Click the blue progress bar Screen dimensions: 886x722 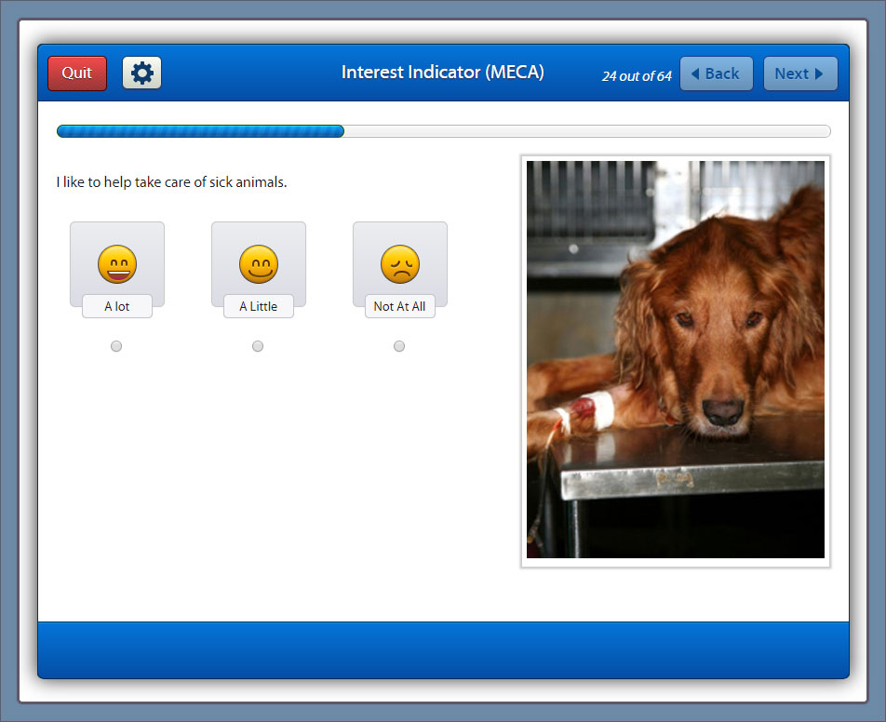coord(200,131)
